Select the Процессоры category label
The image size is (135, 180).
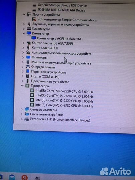40,86
